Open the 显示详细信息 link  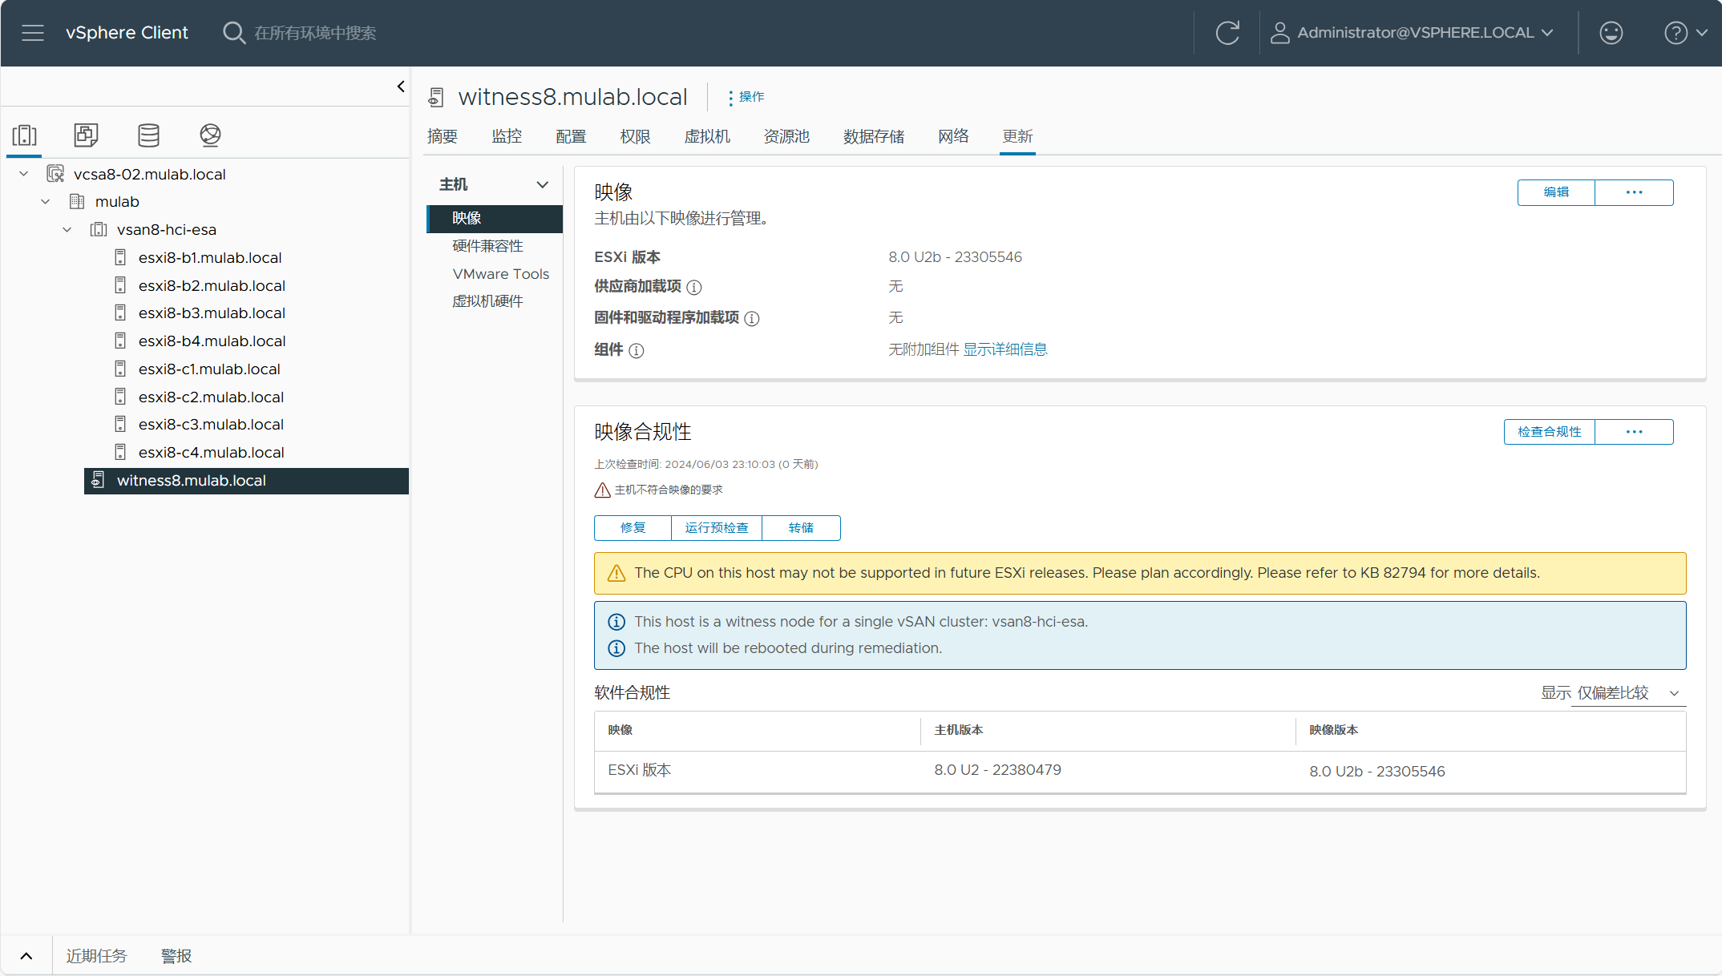(1005, 349)
